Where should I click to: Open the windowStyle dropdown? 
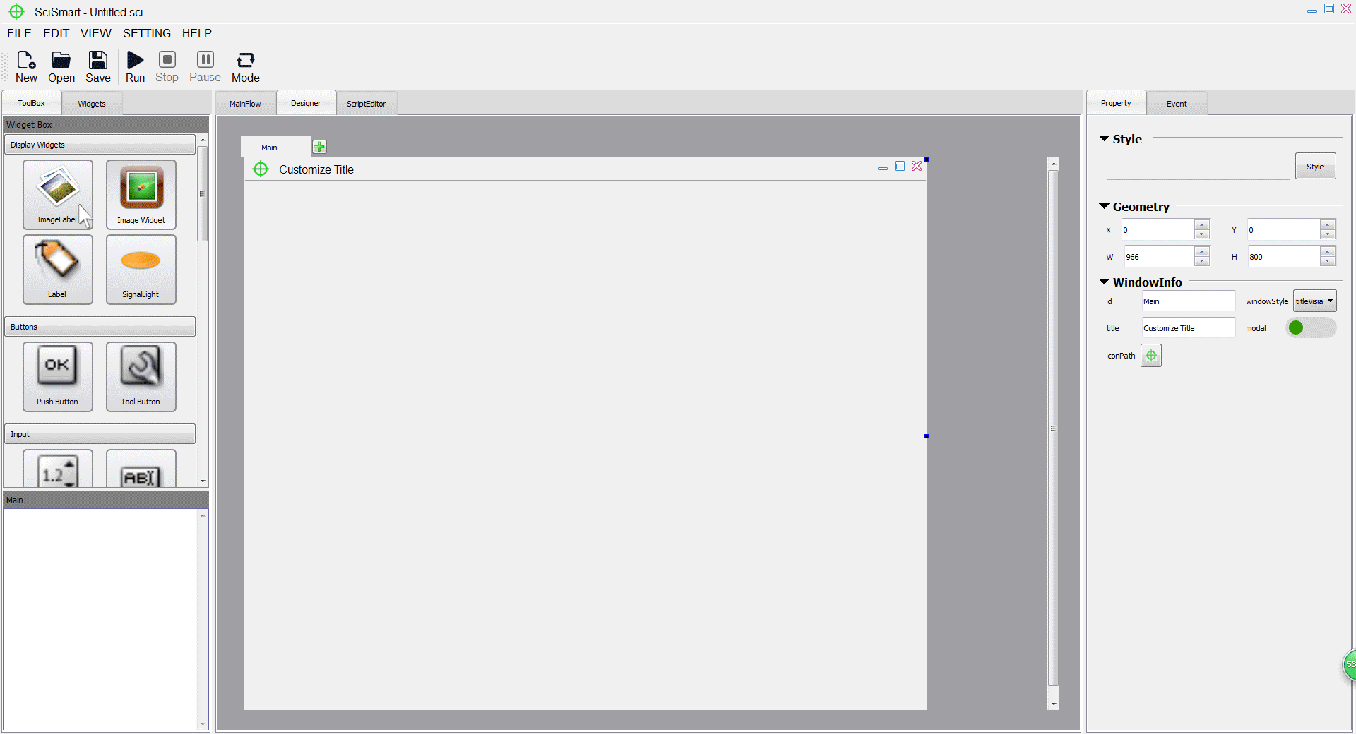pyautogui.click(x=1314, y=301)
